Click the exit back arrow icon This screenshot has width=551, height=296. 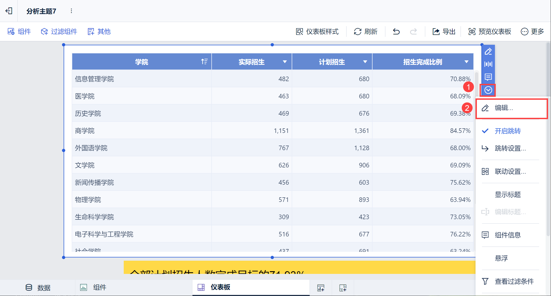tap(9, 11)
